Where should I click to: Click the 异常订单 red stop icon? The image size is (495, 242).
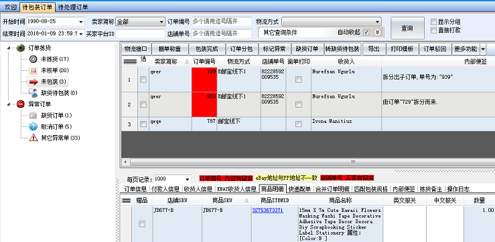point(21,104)
